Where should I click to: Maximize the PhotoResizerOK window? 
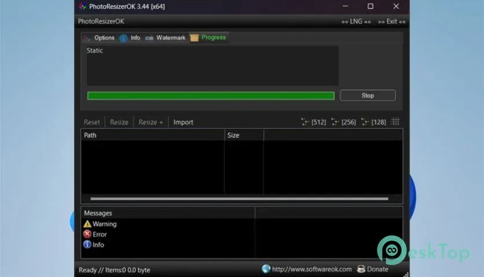coord(371,6)
